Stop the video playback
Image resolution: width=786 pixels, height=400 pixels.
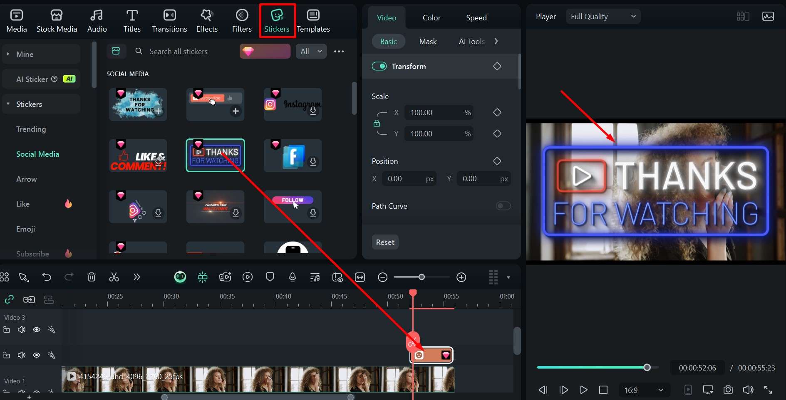coord(603,390)
